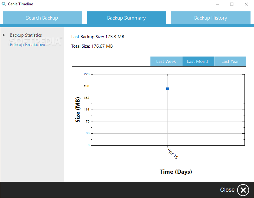Select the Backup Statistics tree item
The image size is (254, 198).
tap(26, 35)
